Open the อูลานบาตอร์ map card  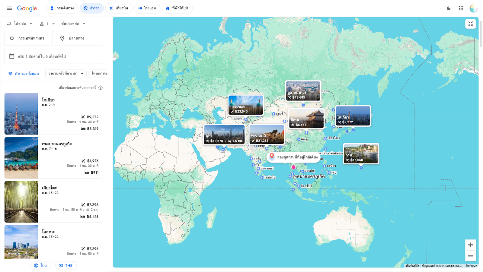click(303, 91)
